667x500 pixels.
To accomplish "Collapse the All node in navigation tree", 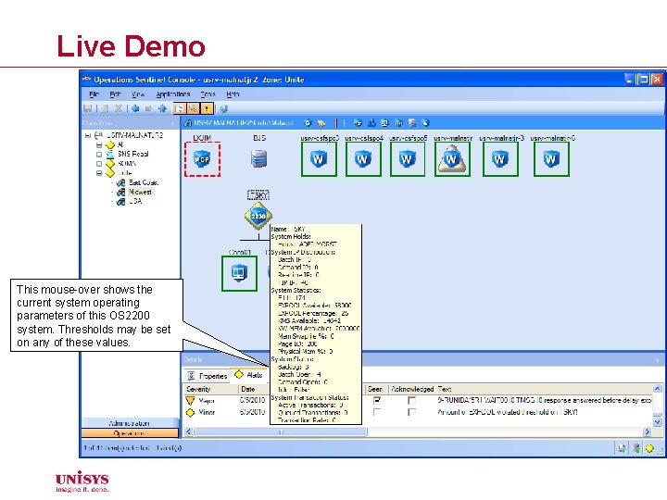I will (x=99, y=145).
